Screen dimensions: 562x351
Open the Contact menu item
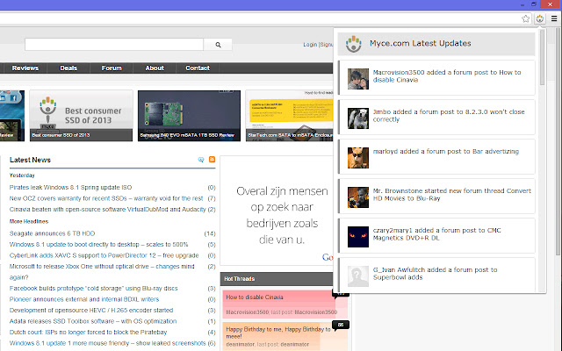[x=198, y=68]
